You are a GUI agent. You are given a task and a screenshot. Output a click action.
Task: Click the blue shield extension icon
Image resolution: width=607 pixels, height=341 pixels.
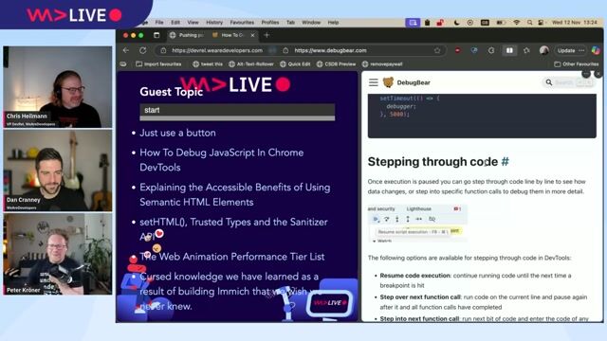pyautogui.click(x=474, y=50)
